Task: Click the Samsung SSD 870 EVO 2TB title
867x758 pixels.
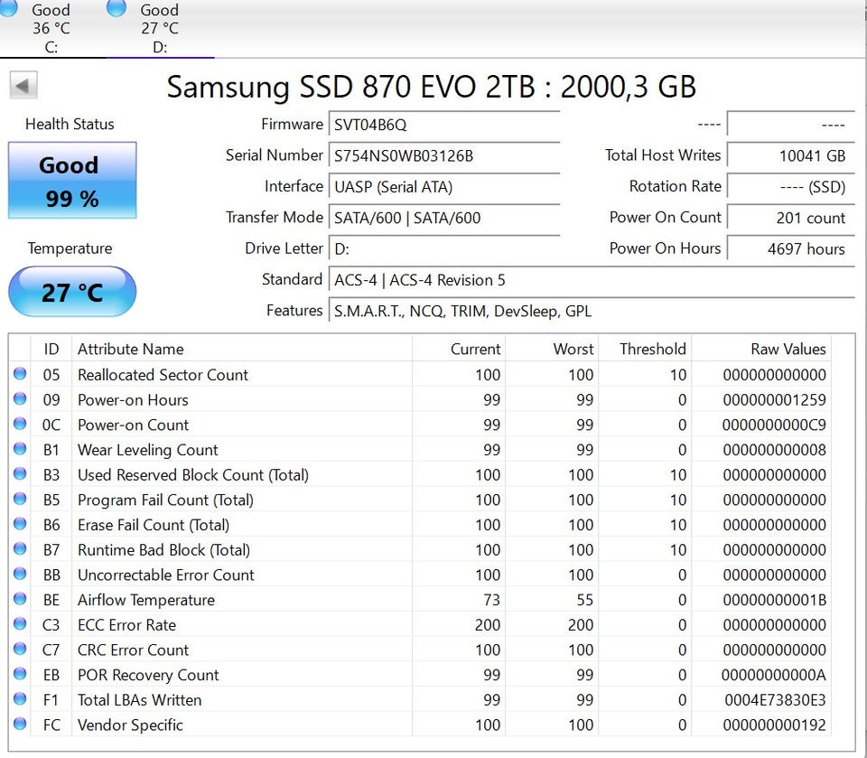Action: pyautogui.click(x=432, y=87)
